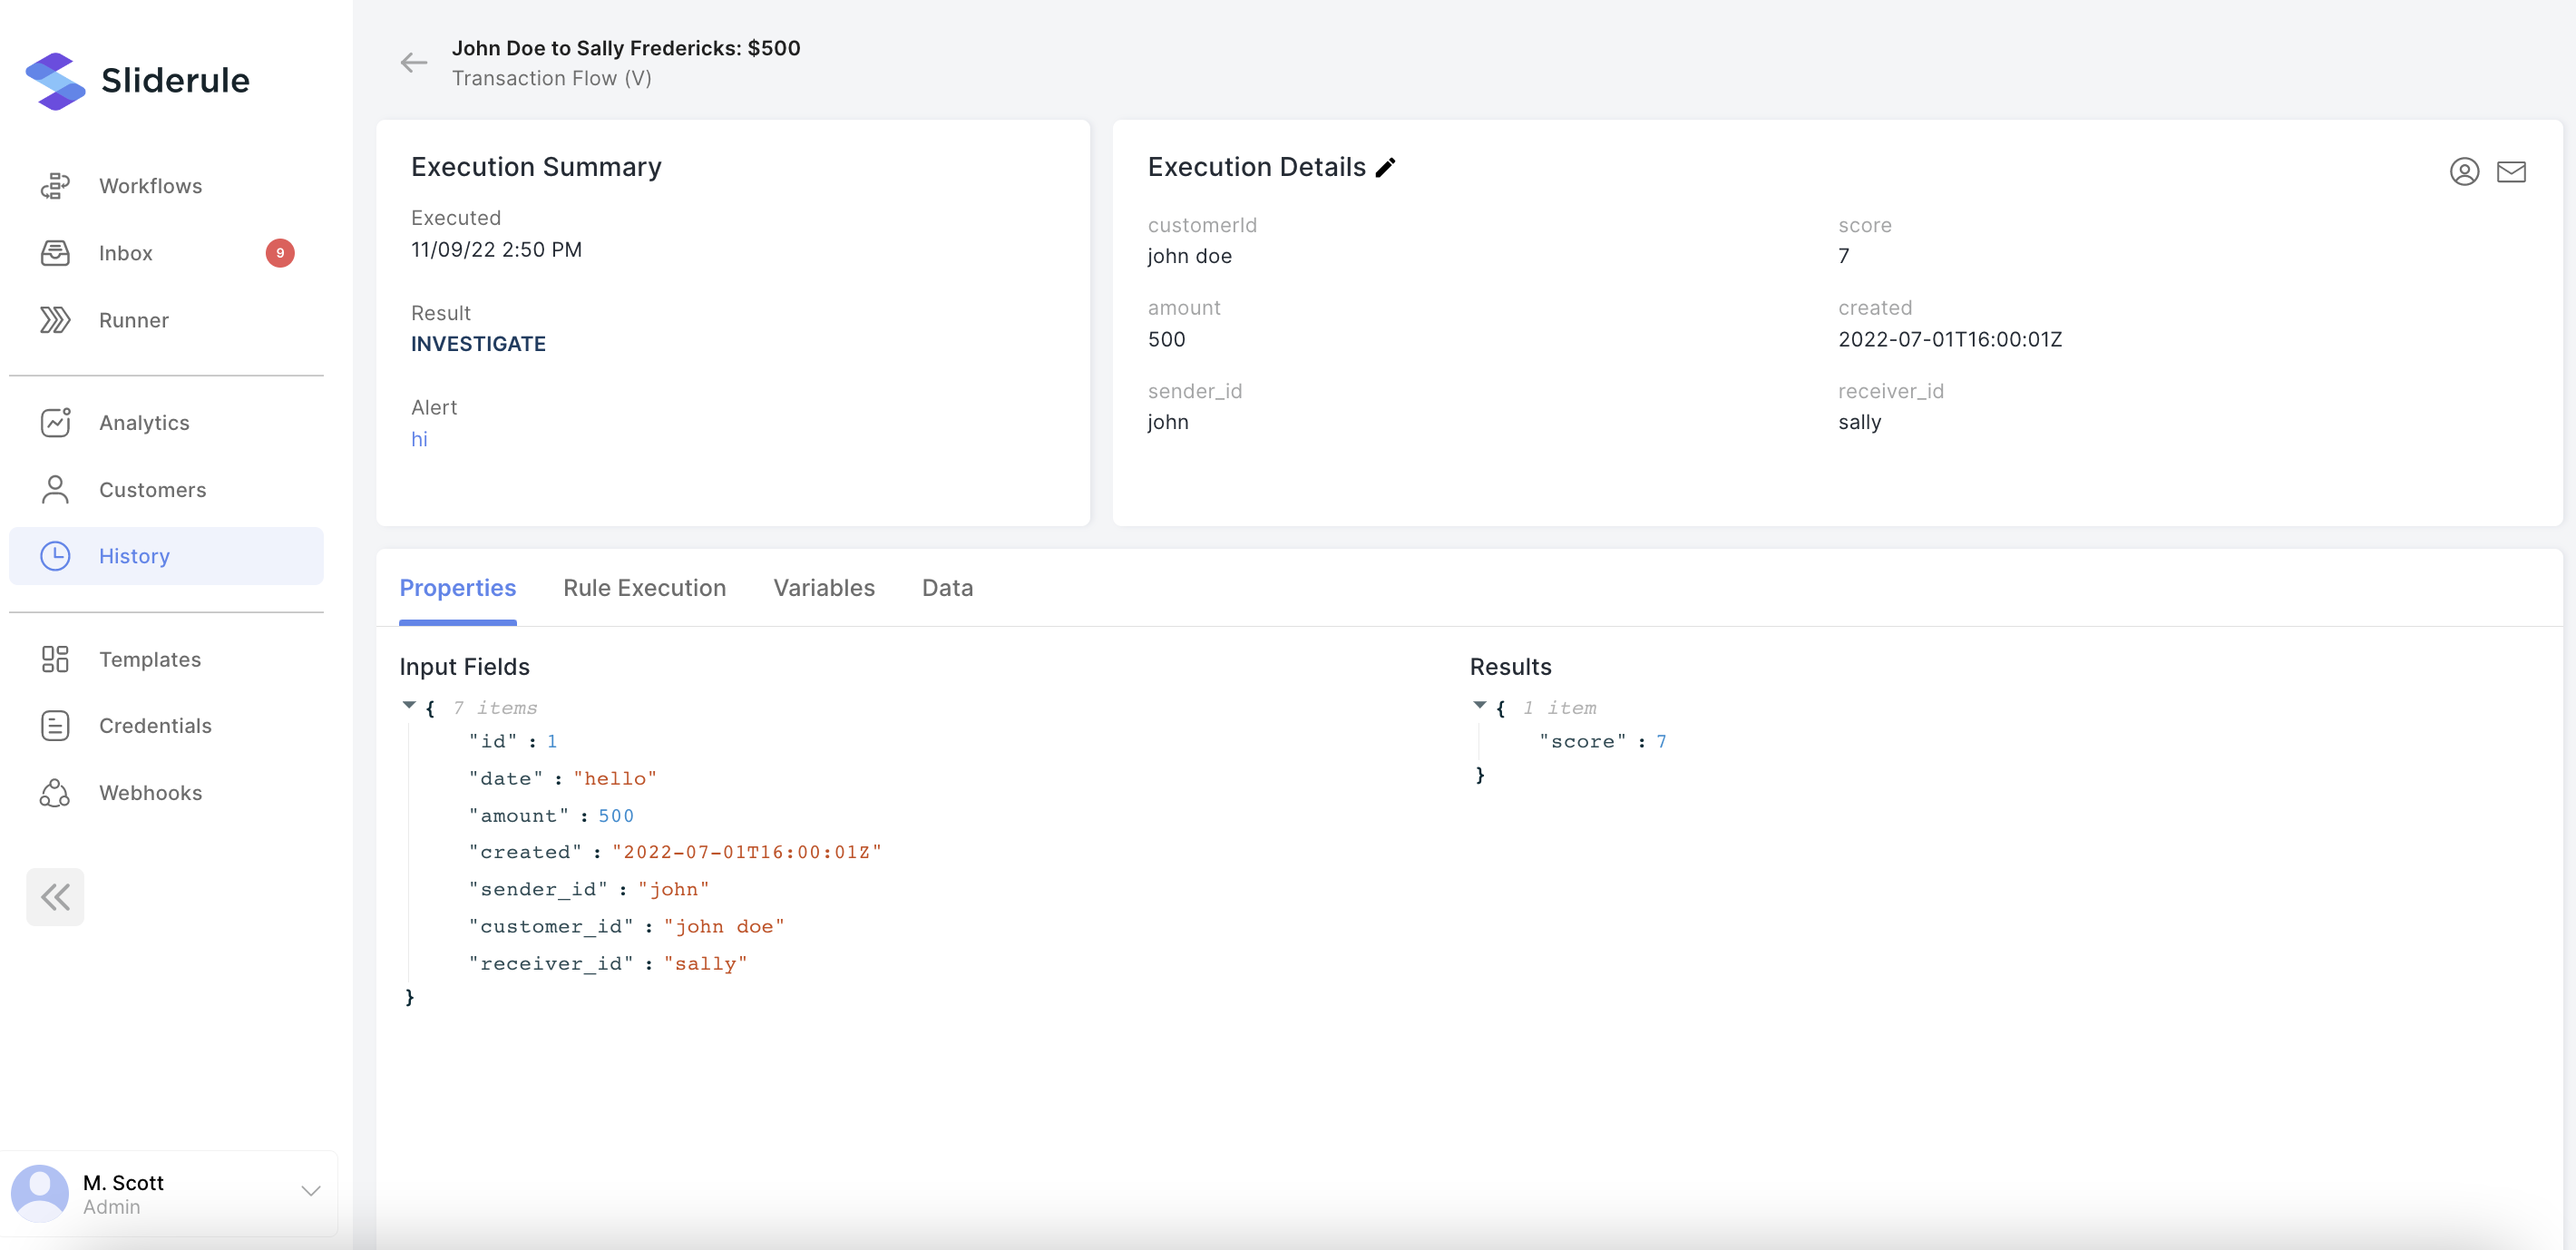Collapse the sidebar with double chevron
Viewport: 2576px width, 1250px height.
[55, 897]
